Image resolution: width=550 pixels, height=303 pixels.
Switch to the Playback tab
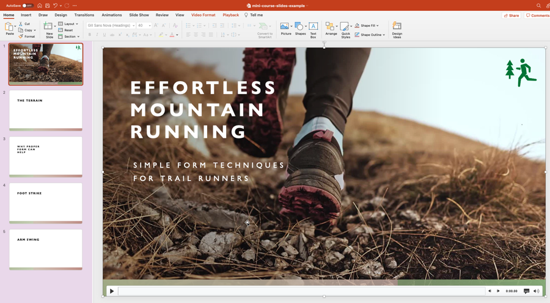coord(230,15)
